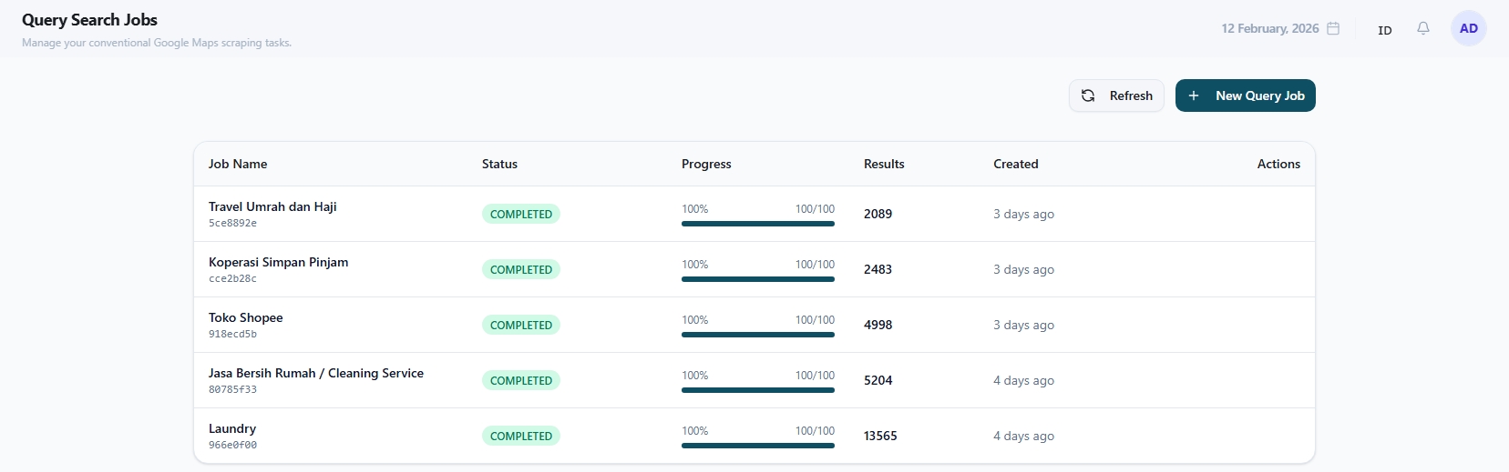Click the 12 February, 2026 date
The width and height of the screenshot is (1509, 472).
1269,28
